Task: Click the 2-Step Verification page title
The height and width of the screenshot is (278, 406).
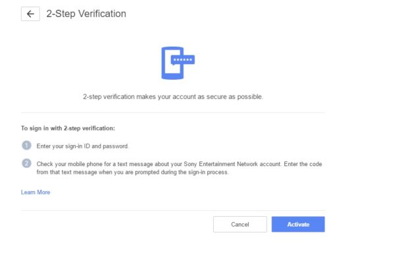Action: tap(86, 13)
